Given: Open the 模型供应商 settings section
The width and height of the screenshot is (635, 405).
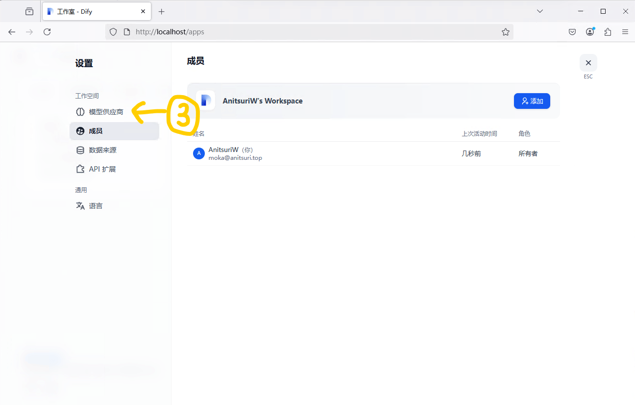Looking at the screenshot, I should coord(106,112).
